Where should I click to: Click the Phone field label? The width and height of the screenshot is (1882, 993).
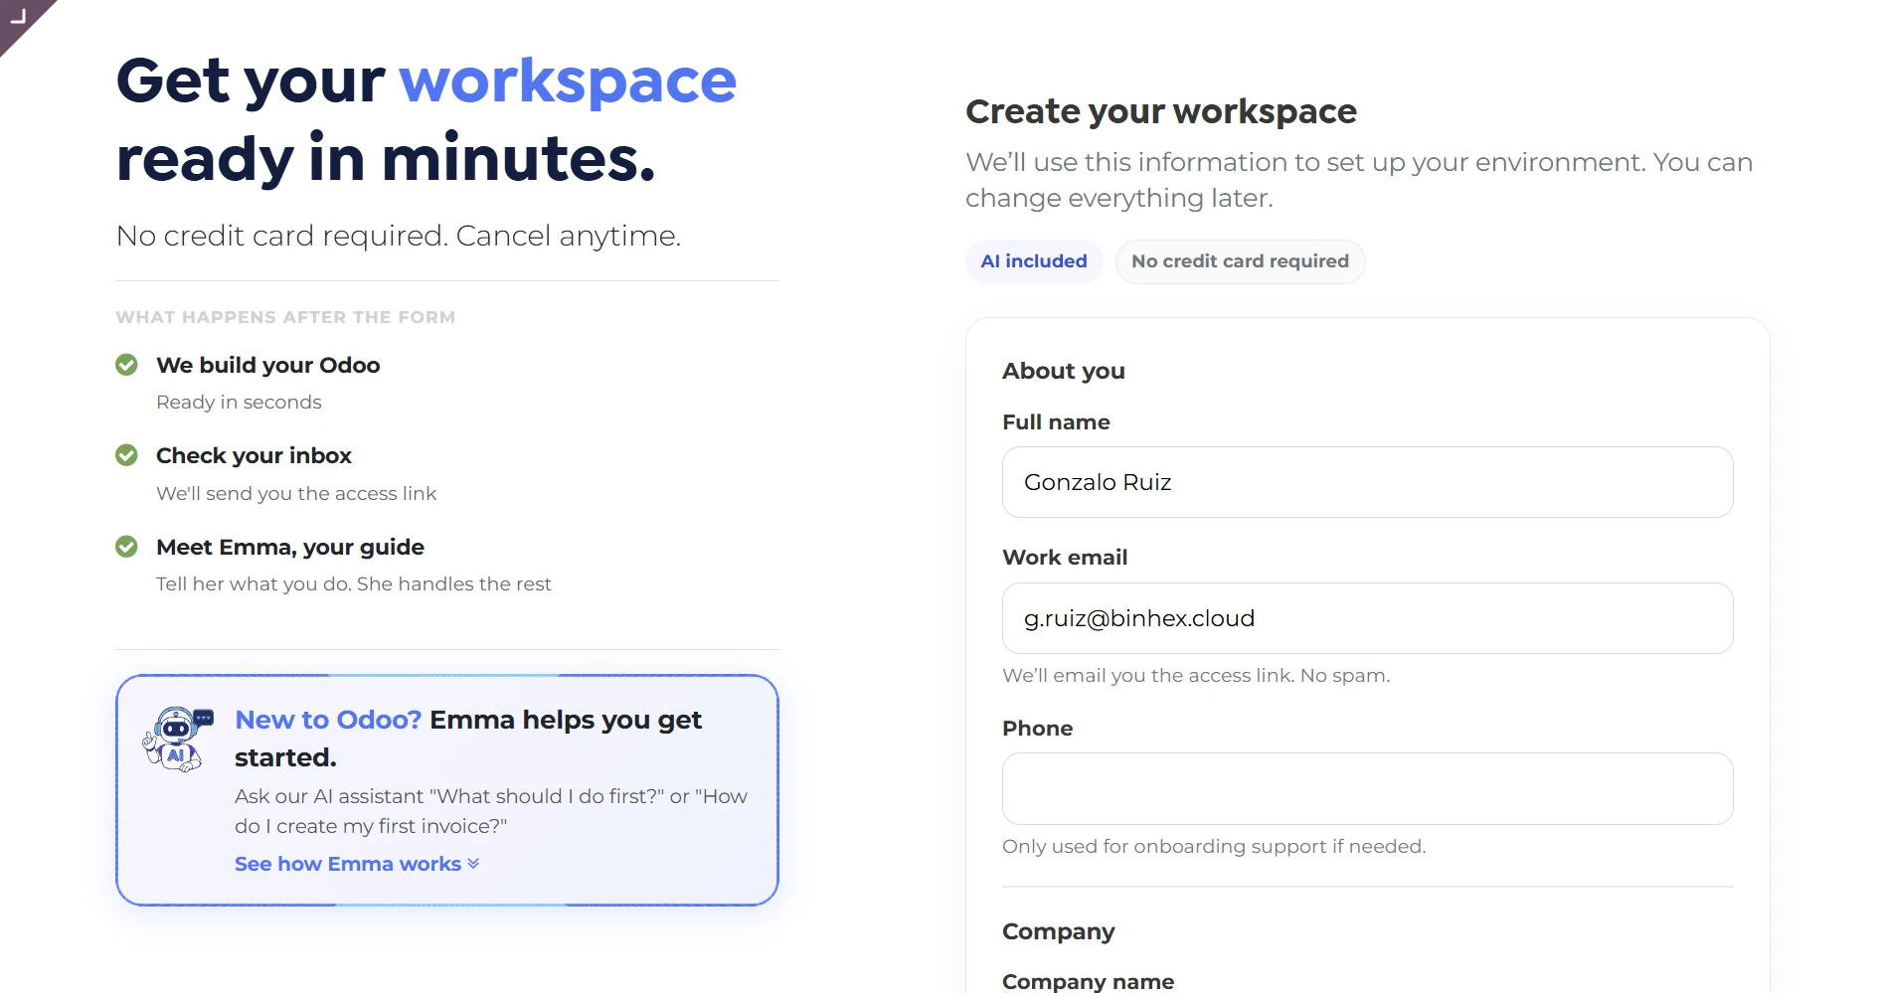(1037, 729)
